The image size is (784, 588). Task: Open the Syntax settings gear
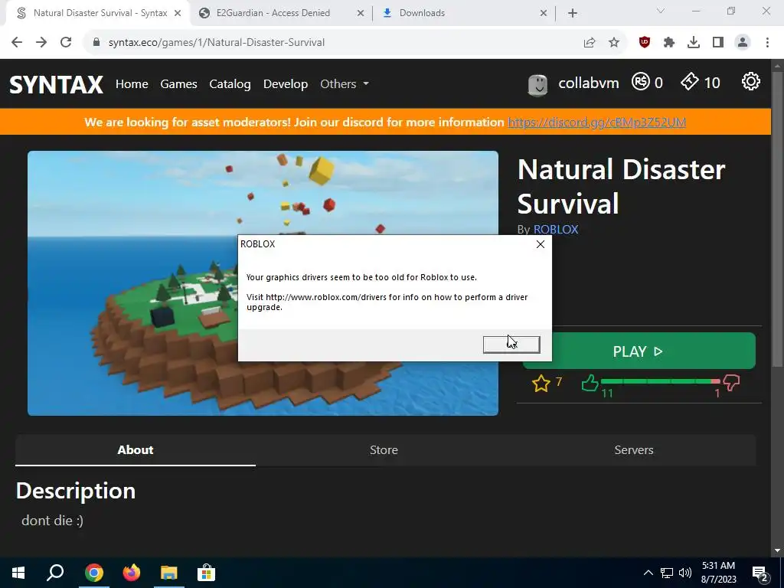pos(750,81)
